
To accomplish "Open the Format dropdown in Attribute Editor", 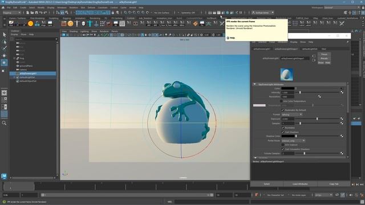I will tap(292, 114).
